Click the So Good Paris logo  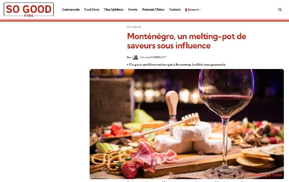pyautogui.click(x=29, y=10)
